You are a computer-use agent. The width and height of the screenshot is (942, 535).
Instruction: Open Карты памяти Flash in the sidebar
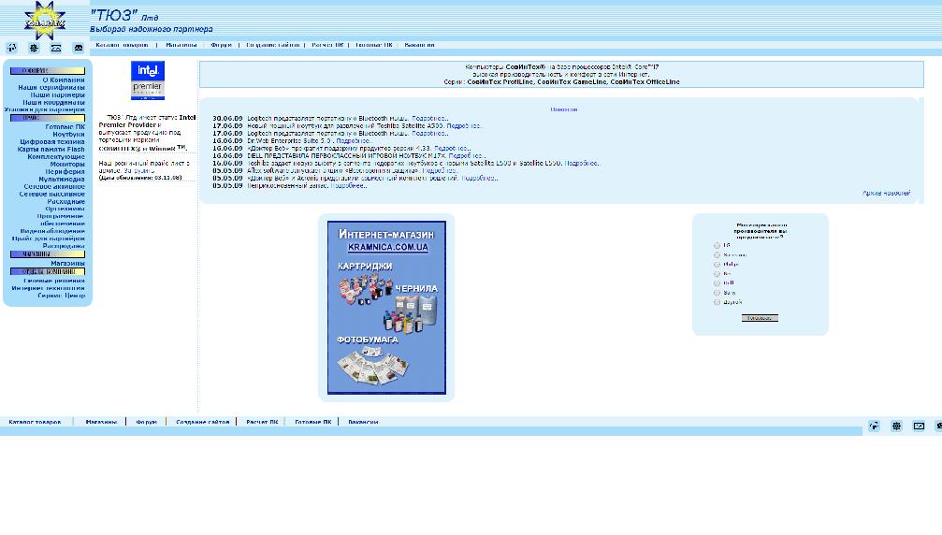point(51,150)
